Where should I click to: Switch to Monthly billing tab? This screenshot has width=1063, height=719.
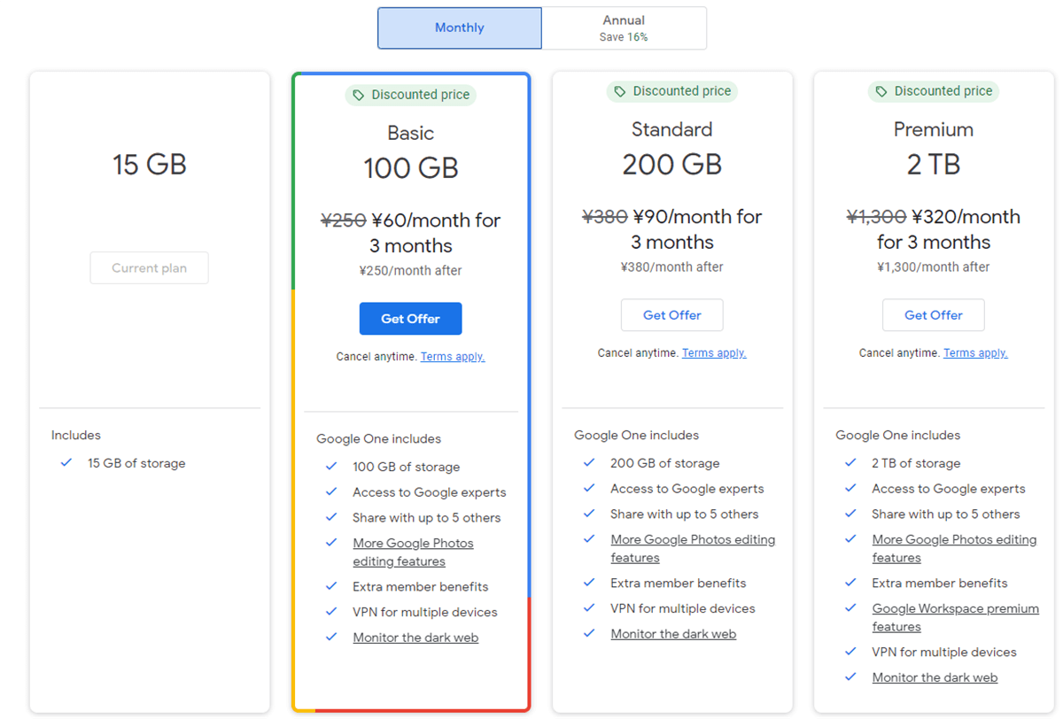(459, 28)
